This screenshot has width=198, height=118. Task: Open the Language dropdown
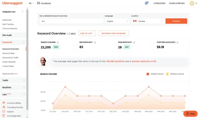tap(117, 21)
